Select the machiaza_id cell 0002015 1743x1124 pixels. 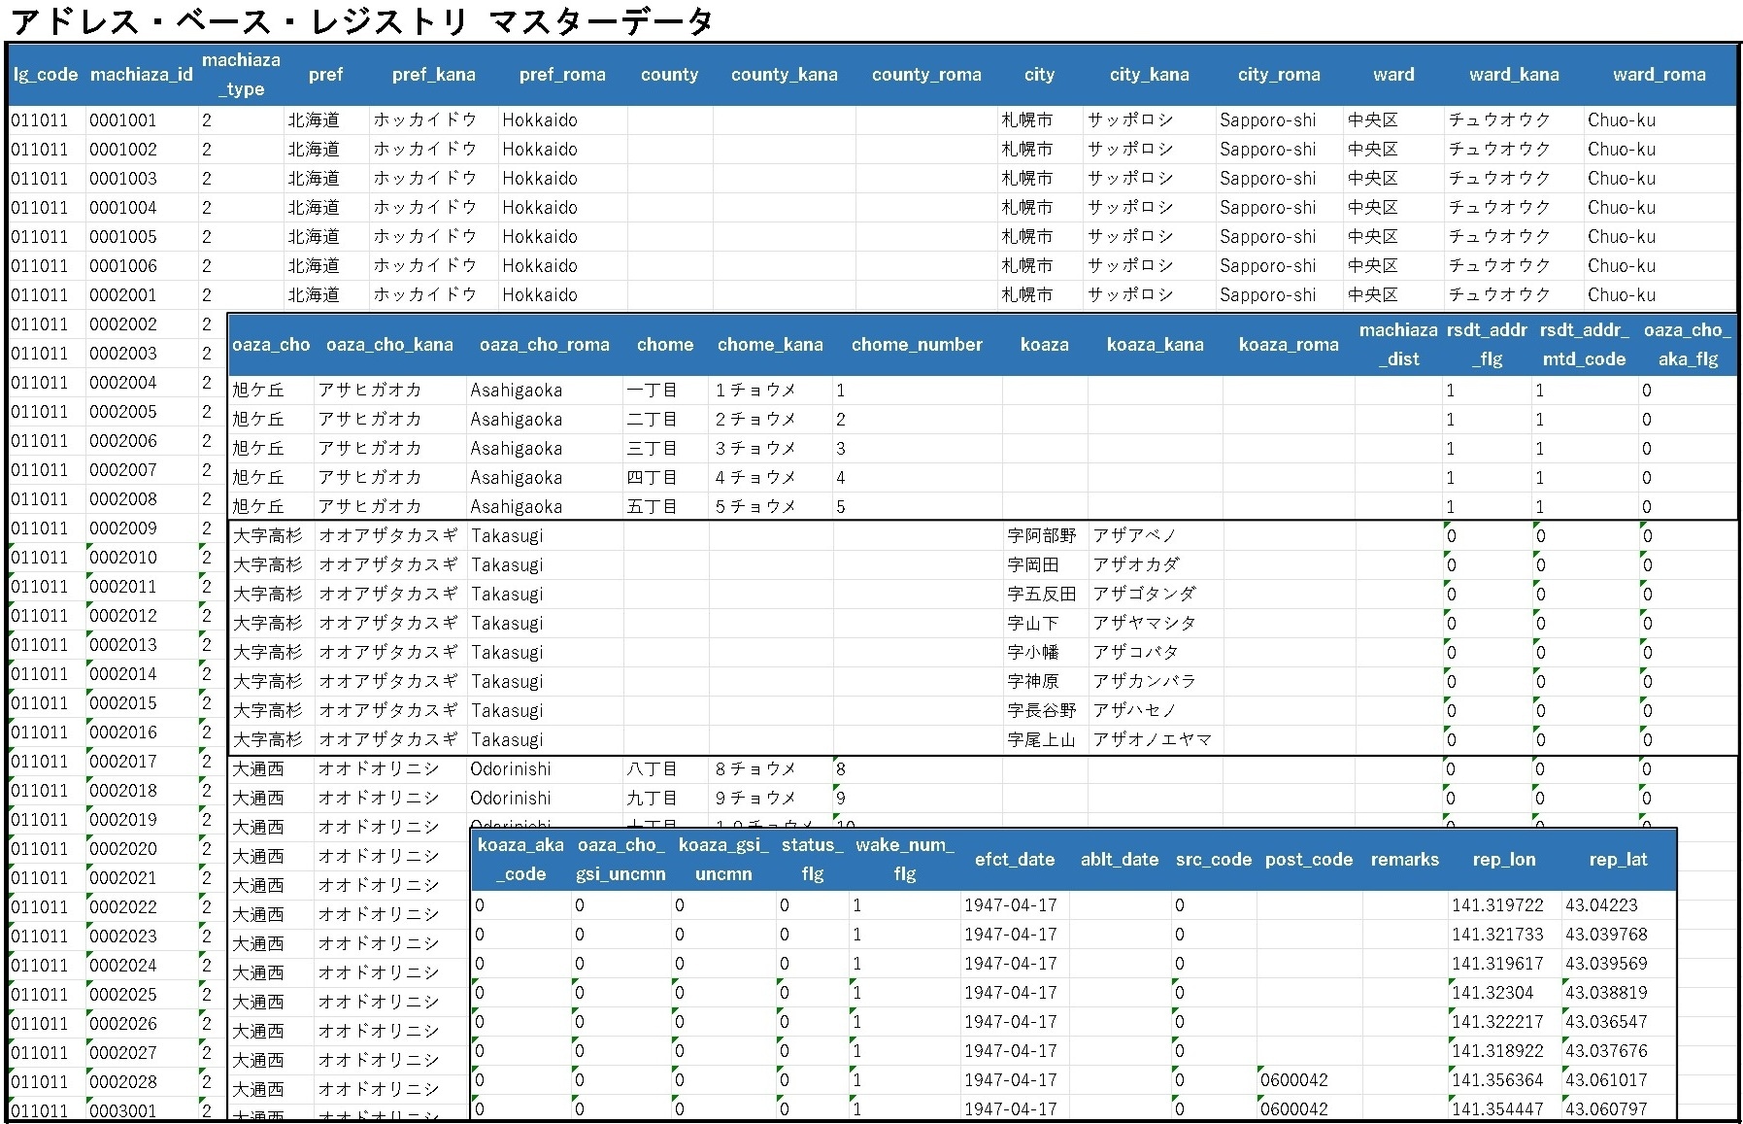coord(123,703)
